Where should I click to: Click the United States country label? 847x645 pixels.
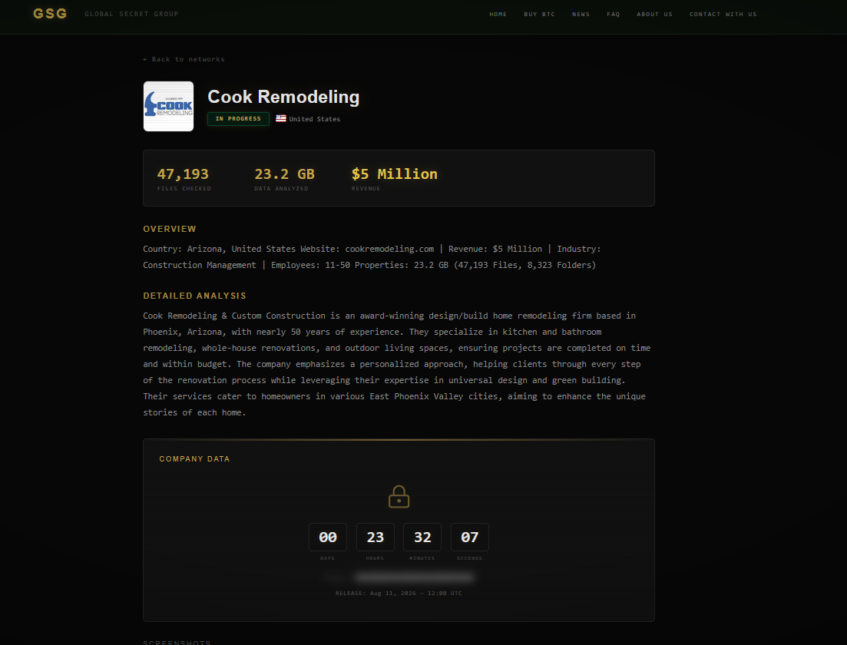pos(314,119)
